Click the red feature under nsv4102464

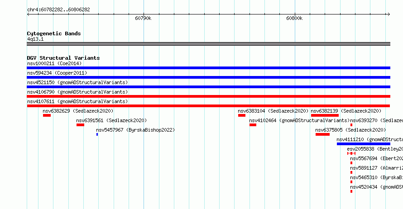click(253, 125)
